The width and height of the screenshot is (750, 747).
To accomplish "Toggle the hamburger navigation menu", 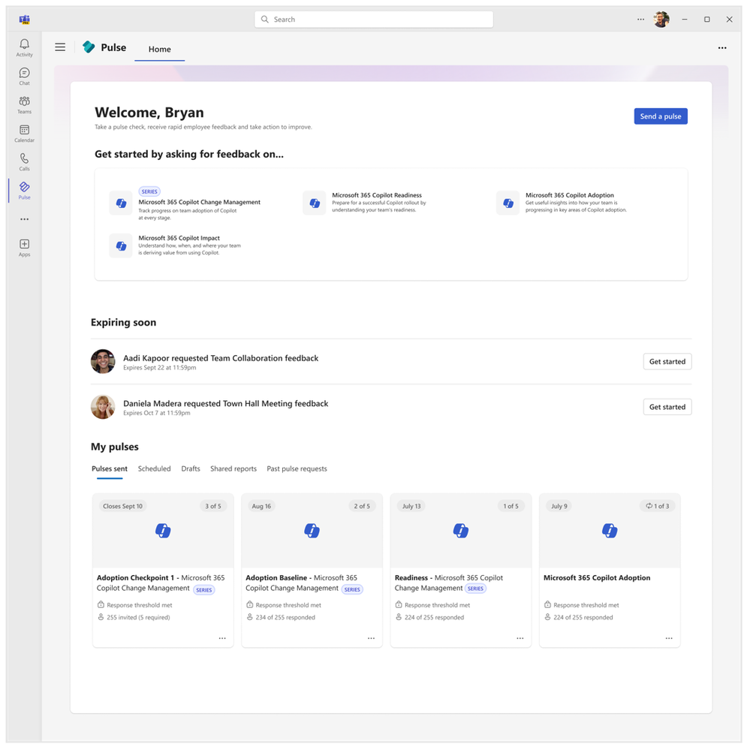I will [x=60, y=47].
